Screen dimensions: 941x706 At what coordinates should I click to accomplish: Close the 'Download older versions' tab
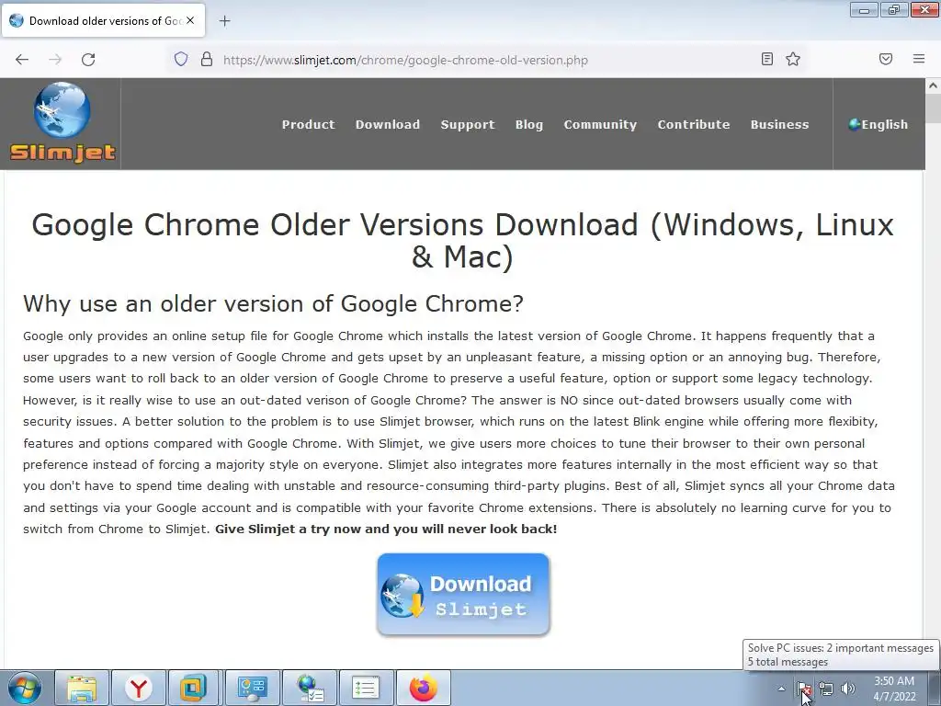[x=190, y=20]
